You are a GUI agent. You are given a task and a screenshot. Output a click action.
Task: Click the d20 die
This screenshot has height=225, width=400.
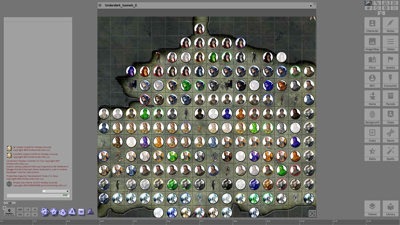(45, 212)
